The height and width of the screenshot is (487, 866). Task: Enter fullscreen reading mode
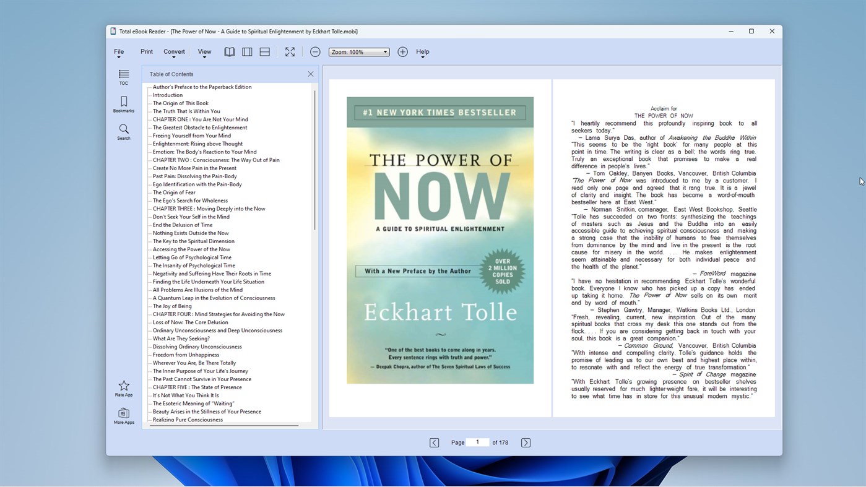[x=290, y=51]
